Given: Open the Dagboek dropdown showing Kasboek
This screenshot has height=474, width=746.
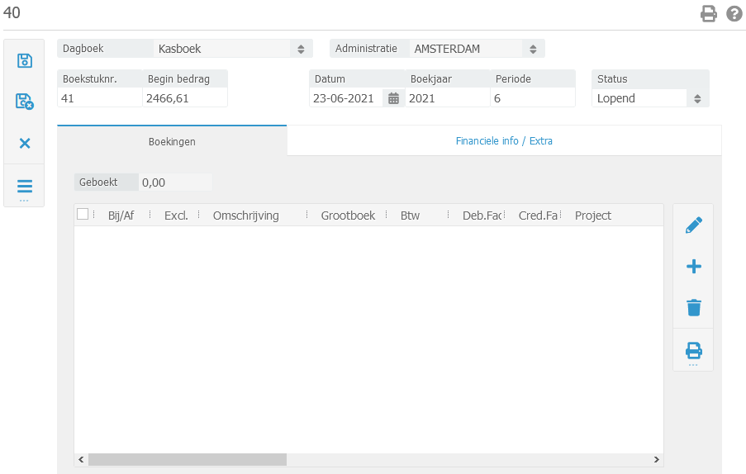Looking at the screenshot, I should point(233,49).
